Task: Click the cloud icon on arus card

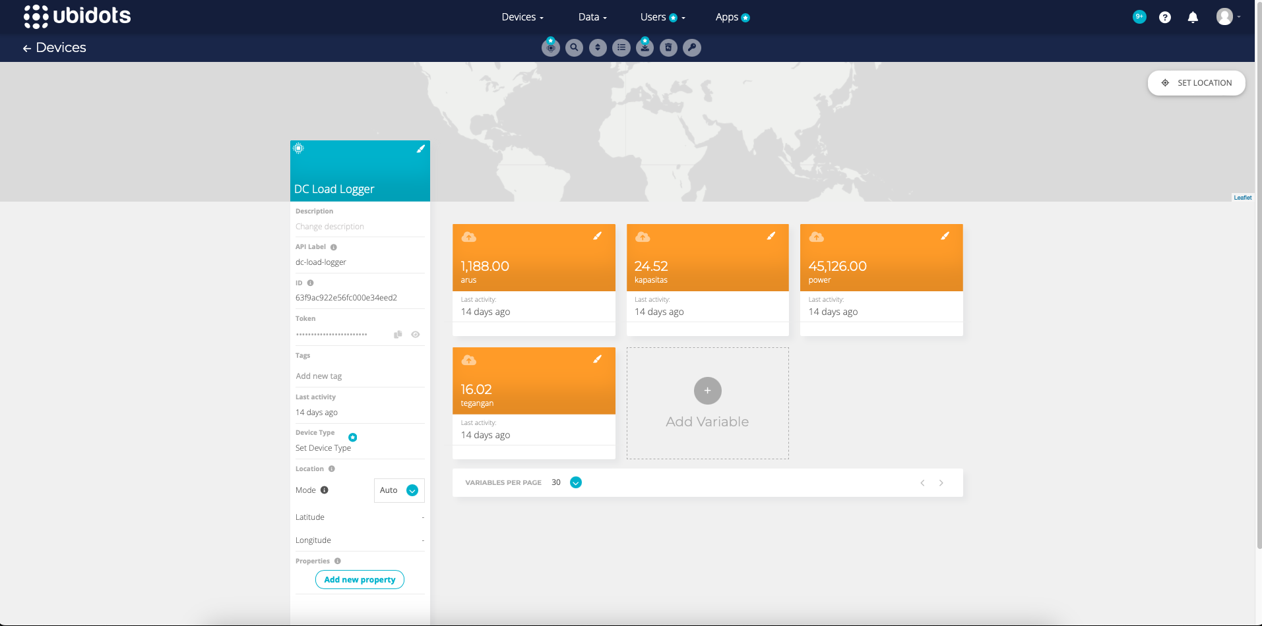Action: pyautogui.click(x=469, y=237)
